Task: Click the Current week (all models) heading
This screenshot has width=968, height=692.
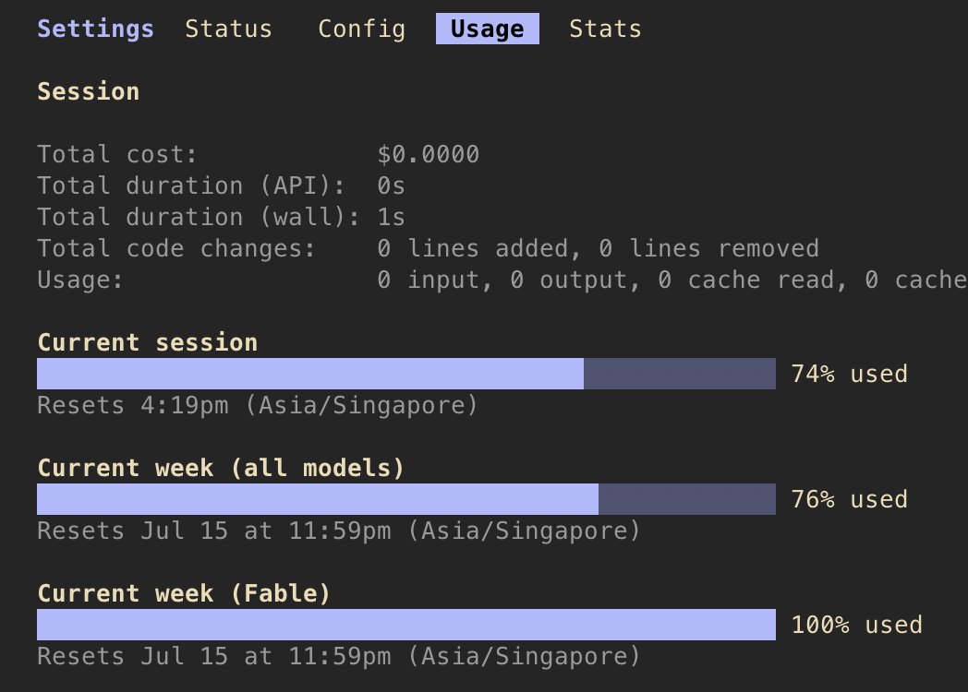Action: point(221,468)
